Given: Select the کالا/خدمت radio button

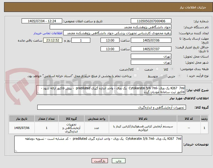Looking at the screenshot, I should [x=138, y=69].
